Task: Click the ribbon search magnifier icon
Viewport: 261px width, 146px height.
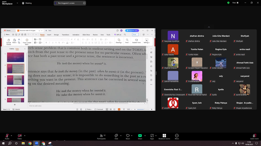Action: [125, 35]
